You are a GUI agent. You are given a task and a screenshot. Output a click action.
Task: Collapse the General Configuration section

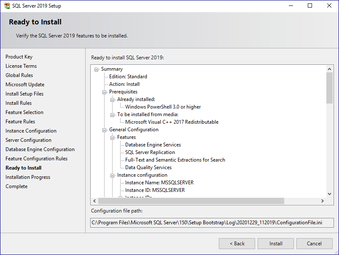tap(105, 129)
